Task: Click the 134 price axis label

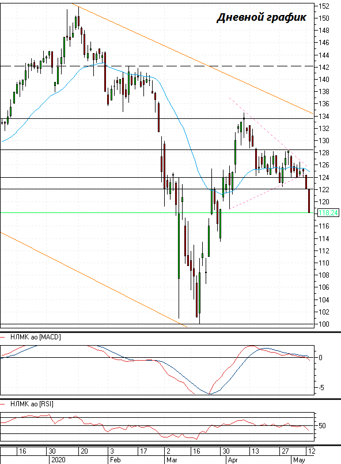Action: coord(324,117)
